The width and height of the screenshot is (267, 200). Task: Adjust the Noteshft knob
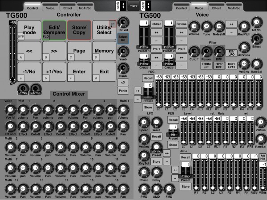click(219, 26)
